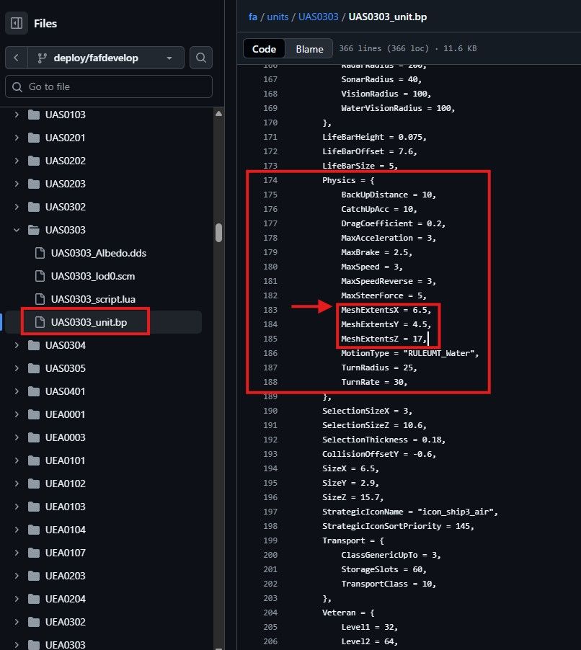Image resolution: width=581 pixels, height=650 pixels.
Task: Switch to the Code tab
Action: click(x=264, y=49)
